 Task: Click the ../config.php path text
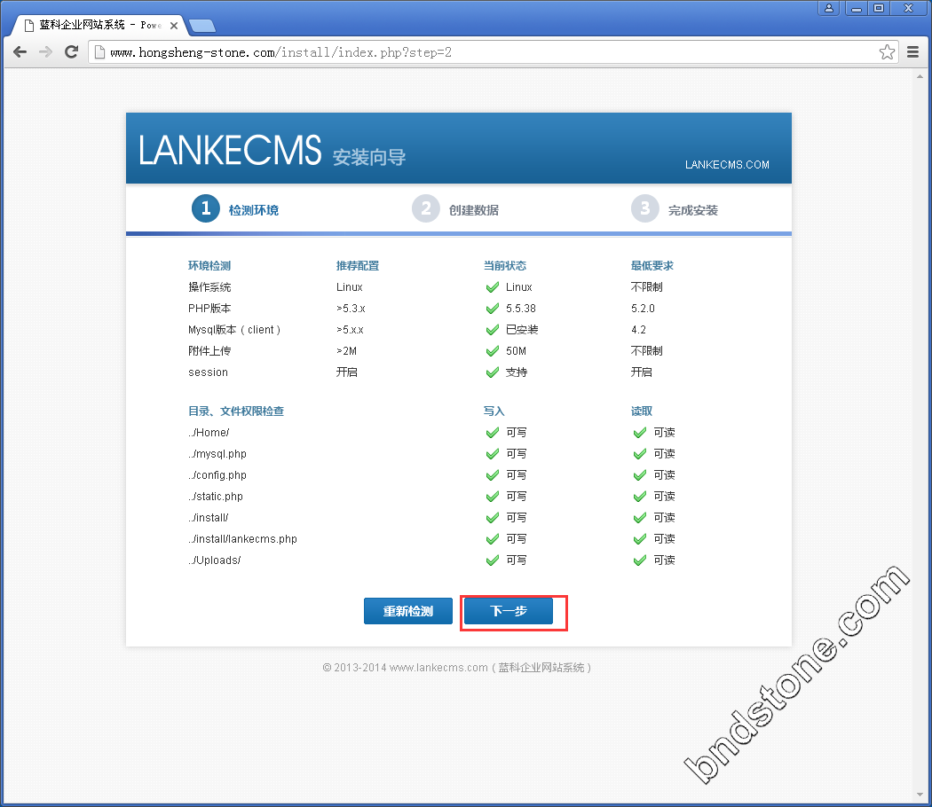(217, 475)
